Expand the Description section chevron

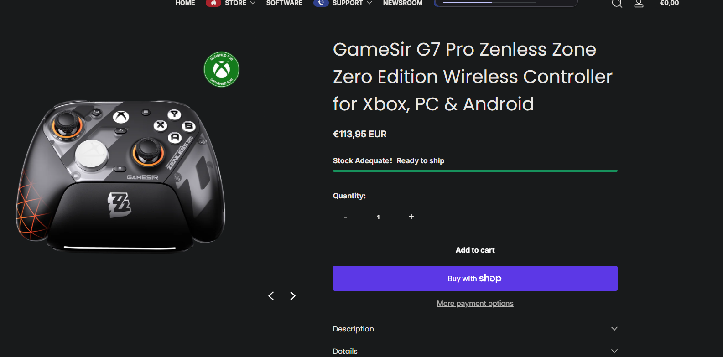coord(614,329)
